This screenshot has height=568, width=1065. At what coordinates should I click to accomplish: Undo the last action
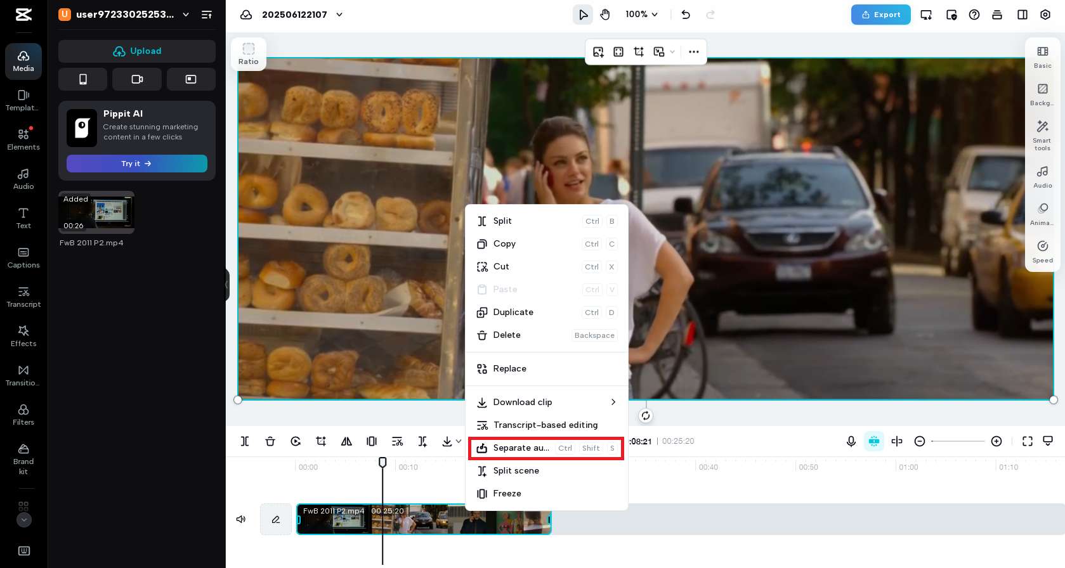(x=686, y=15)
